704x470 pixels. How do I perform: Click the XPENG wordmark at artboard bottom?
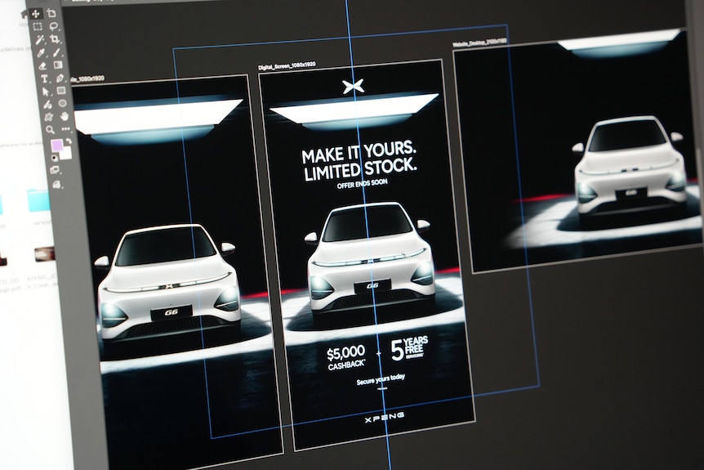click(x=385, y=418)
